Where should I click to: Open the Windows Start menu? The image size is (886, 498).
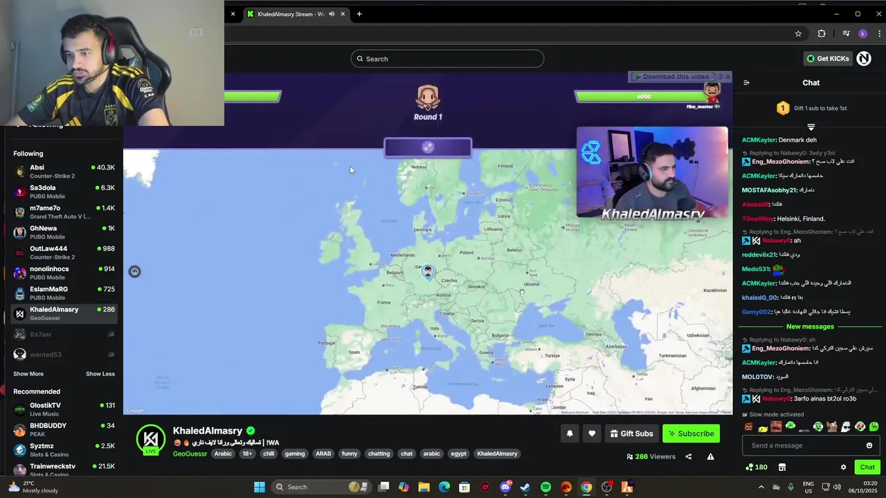(x=260, y=487)
